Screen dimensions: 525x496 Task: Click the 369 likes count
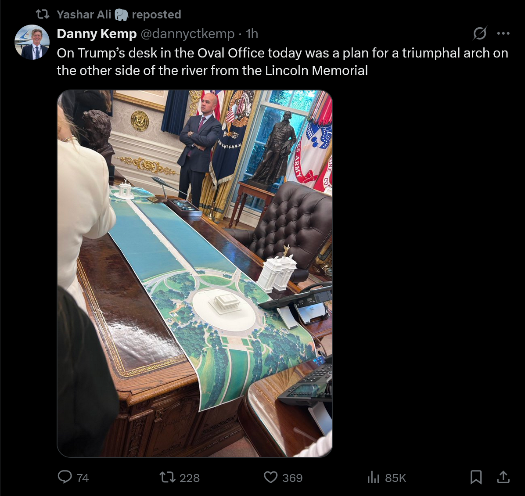[292, 478]
